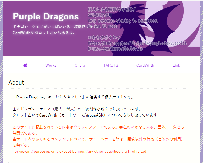The width and height of the screenshot is (203, 163).
Task: Click the striped divider below About
Action: 98,89
